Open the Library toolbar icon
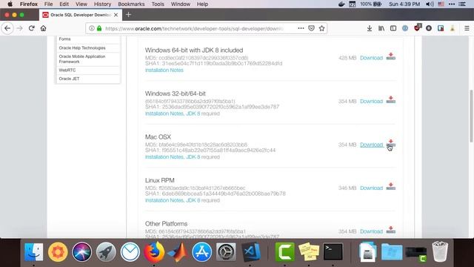 pyautogui.click(x=381, y=28)
